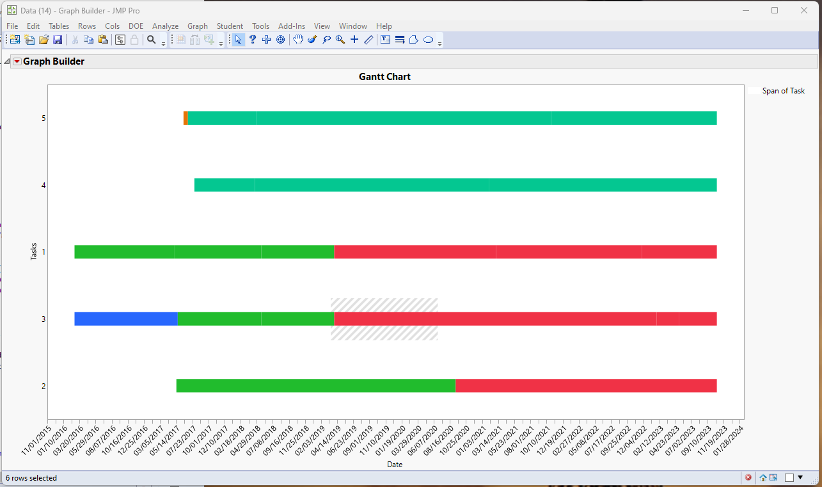Select the Brush tool

pos(312,40)
